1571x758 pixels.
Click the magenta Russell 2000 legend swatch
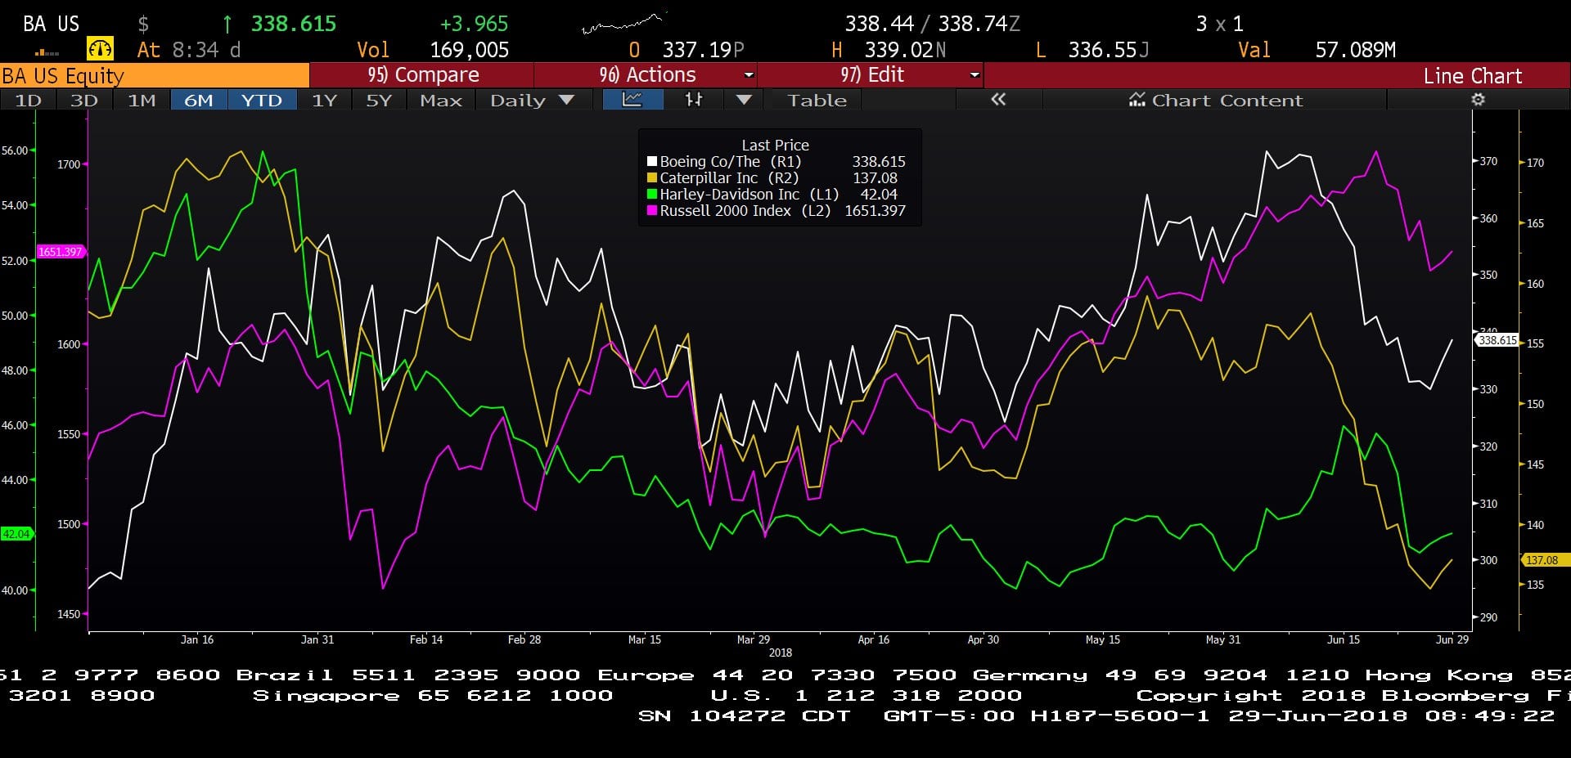tap(652, 211)
